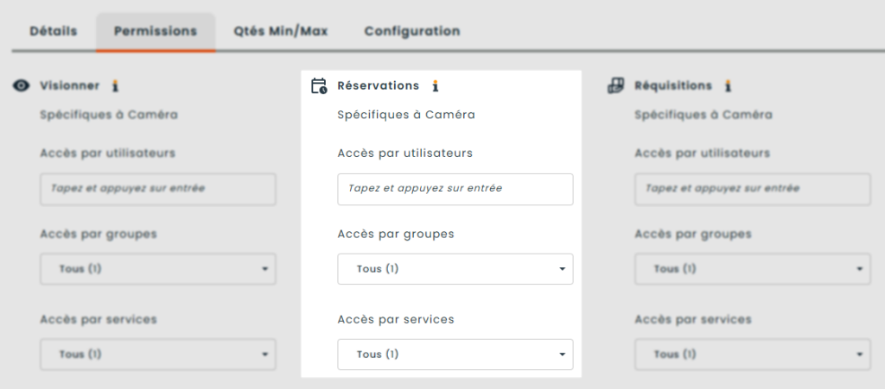The image size is (885, 389).
Task: Open Visionner Accès par services dropdown
Action: [x=158, y=354]
